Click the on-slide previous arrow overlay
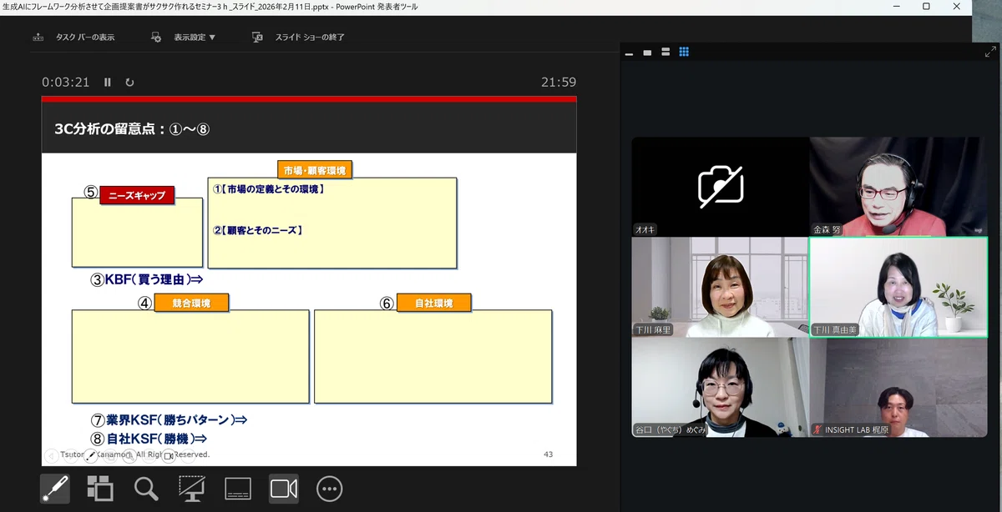The width and height of the screenshot is (1002, 512). 51,456
